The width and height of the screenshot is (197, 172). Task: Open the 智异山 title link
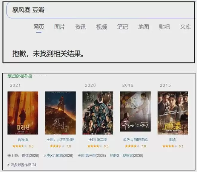(x=23, y=140)
